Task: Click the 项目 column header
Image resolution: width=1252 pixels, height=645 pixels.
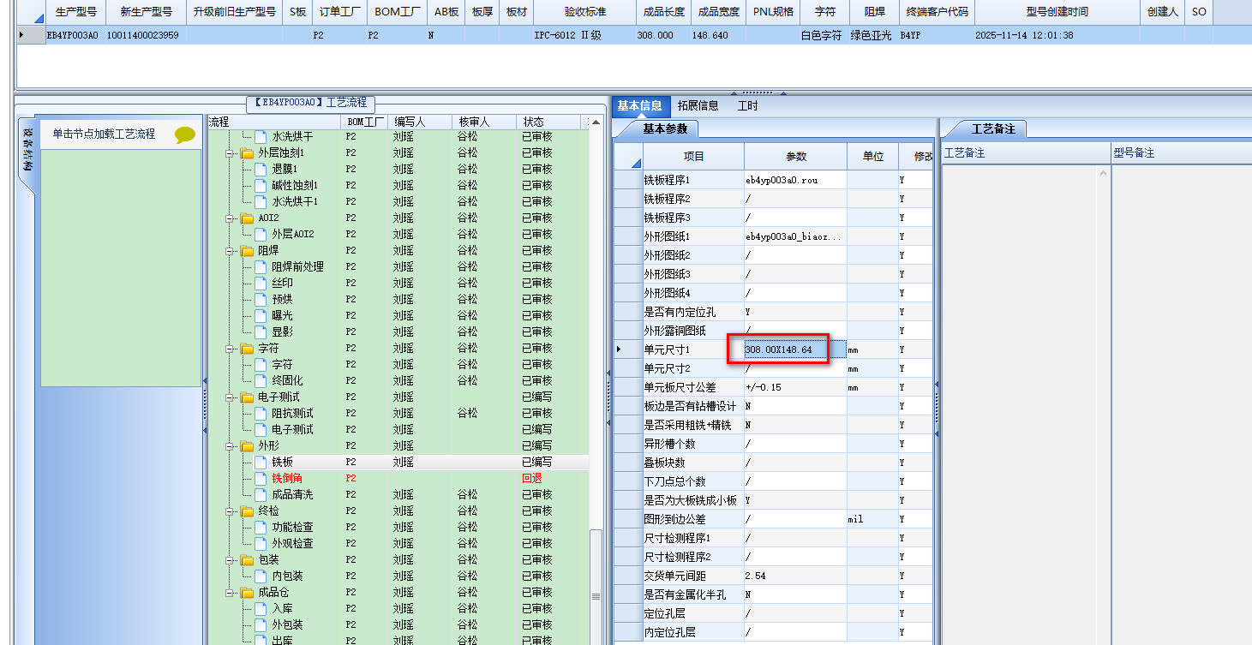Action: 693,157
